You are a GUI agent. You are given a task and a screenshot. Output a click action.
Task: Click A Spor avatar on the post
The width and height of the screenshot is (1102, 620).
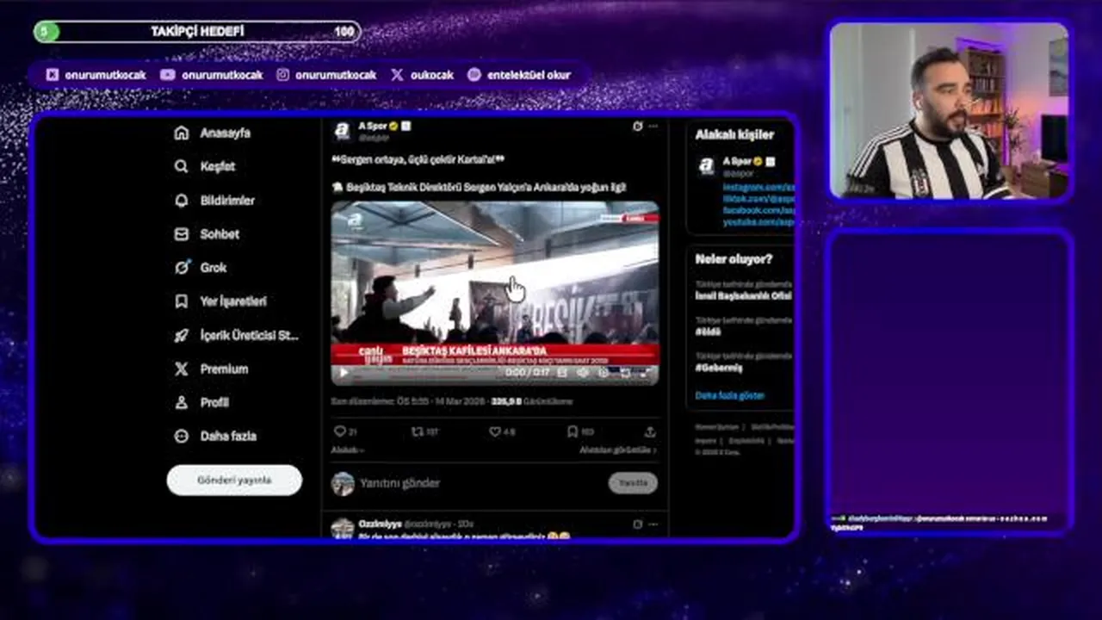click(342, 131)
